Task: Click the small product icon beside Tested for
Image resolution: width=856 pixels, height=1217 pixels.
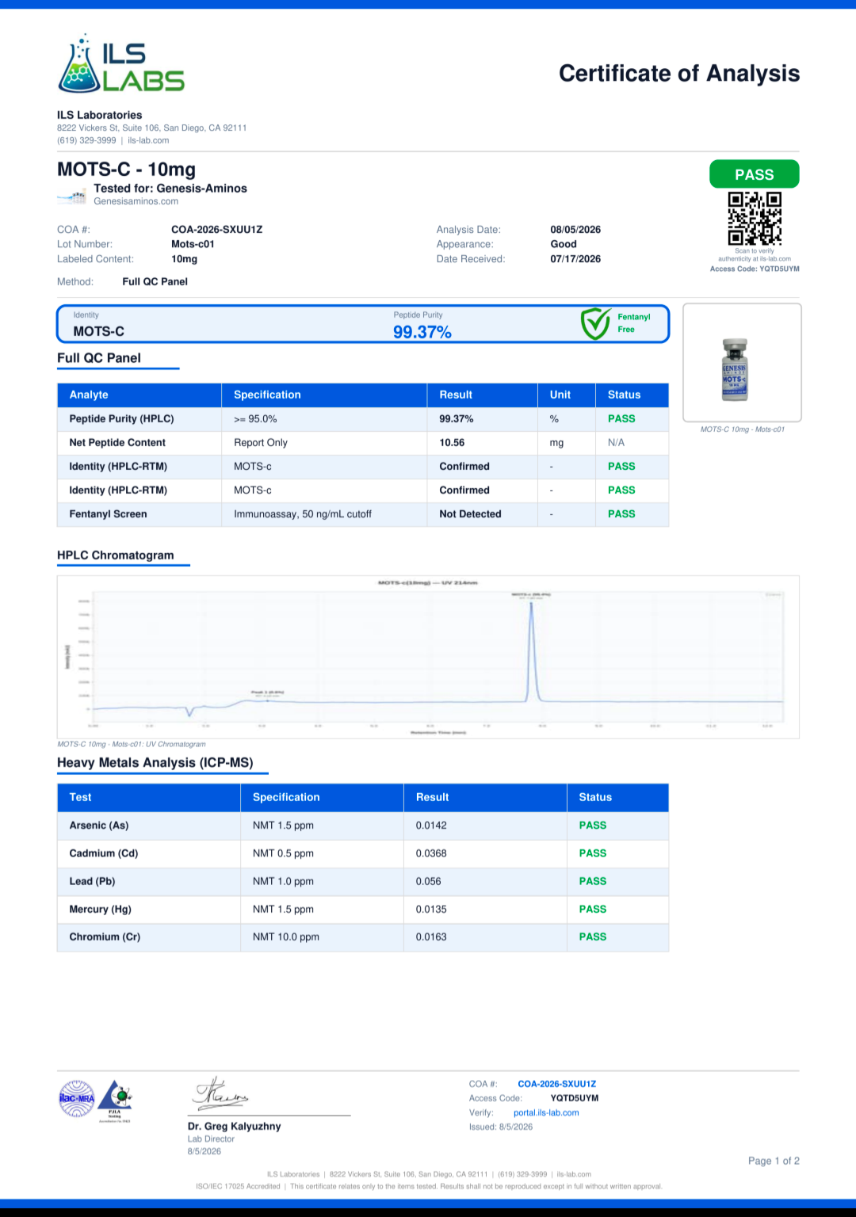Action: click(72, 196)
